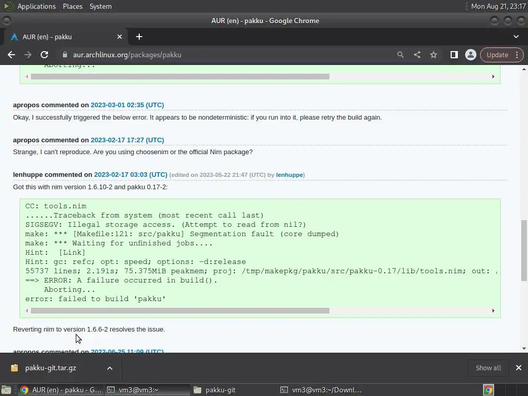Click the Update button in Chrome
The width and height of the screenshot is (528, 396).
tap(497, 55)
